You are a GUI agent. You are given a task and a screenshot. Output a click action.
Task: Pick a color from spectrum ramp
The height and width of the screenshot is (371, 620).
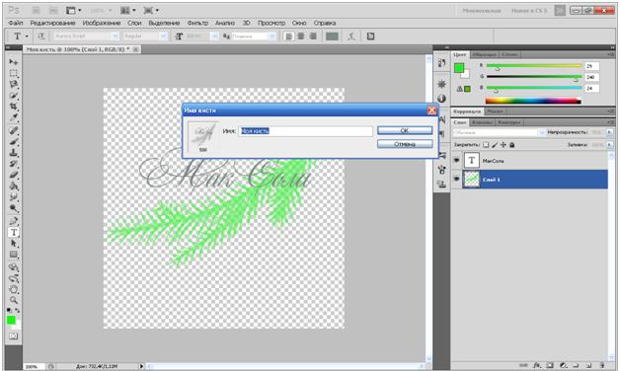tap(533, 102)
